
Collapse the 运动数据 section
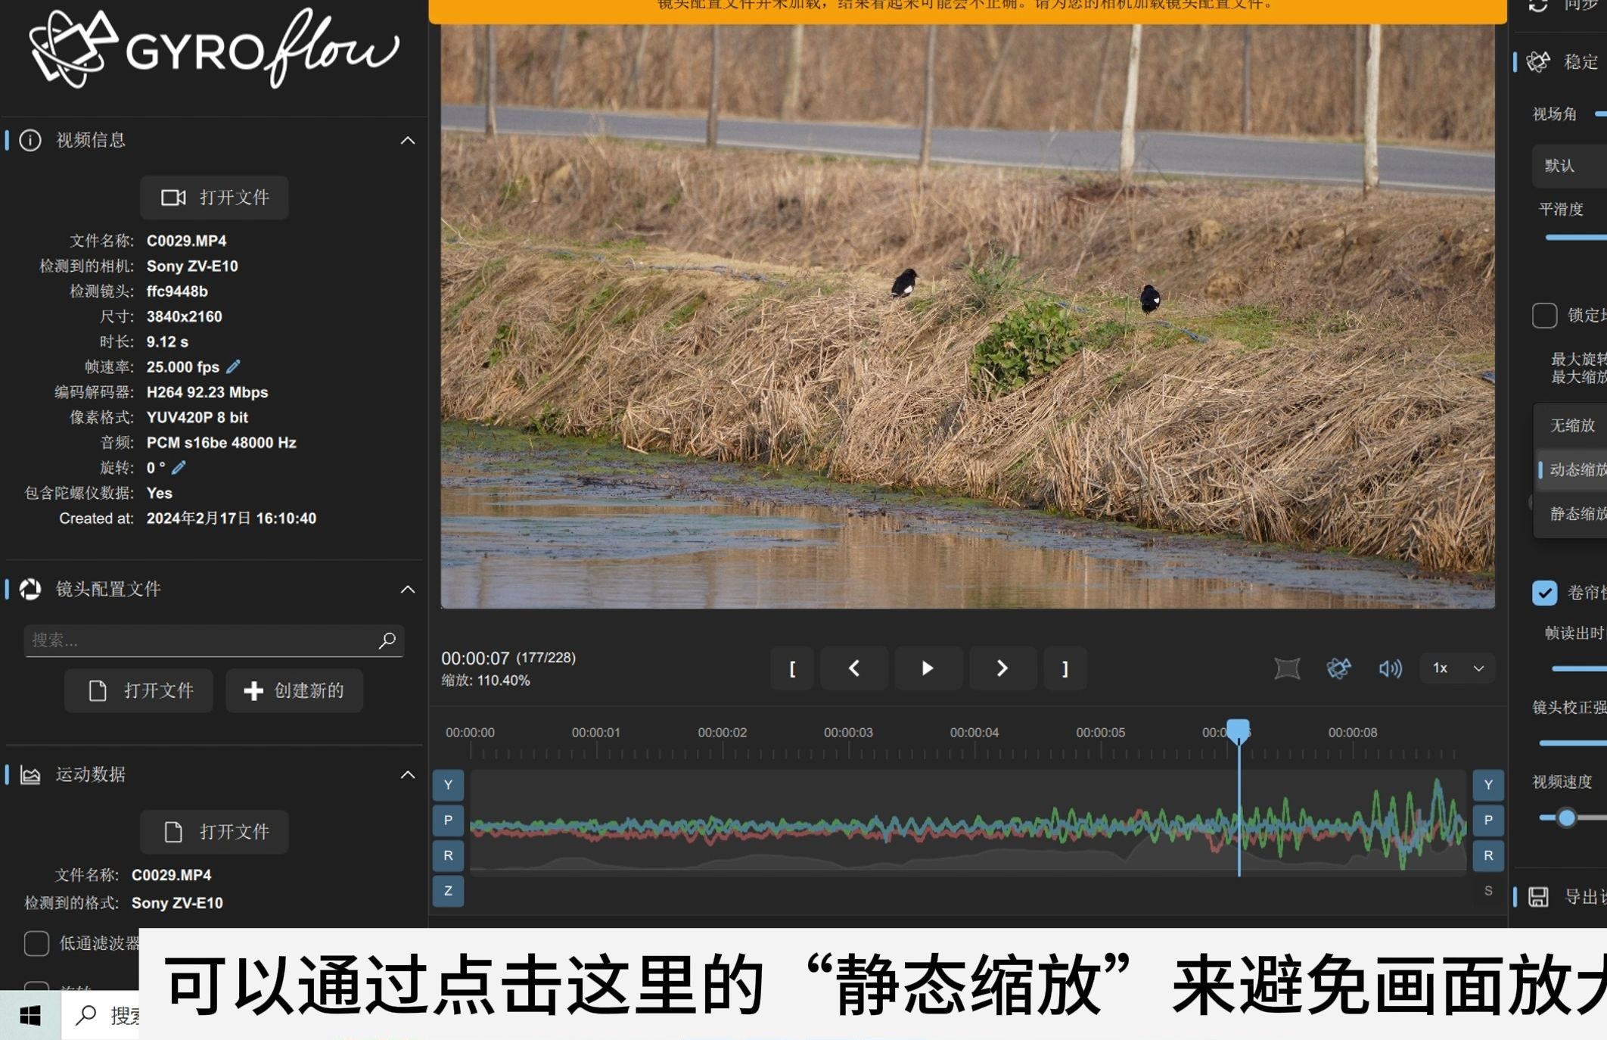pyautogui.click(x=408, y=774)
